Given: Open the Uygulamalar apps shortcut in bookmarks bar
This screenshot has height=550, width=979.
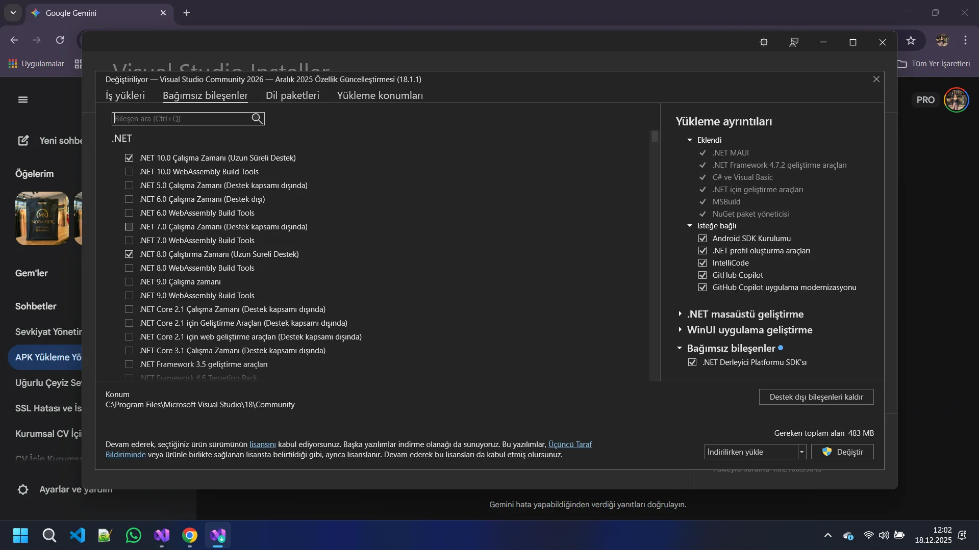Looking at the screenshot, I should (x=36, y=64).
